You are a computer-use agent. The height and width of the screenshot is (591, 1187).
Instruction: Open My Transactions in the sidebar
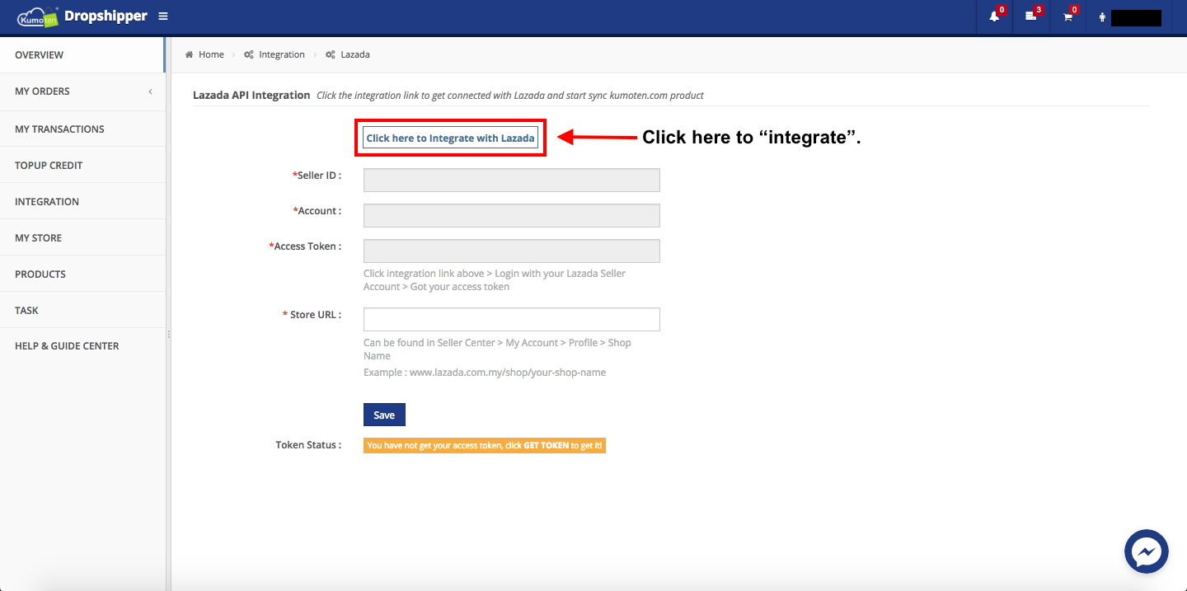tap(82, 129)
